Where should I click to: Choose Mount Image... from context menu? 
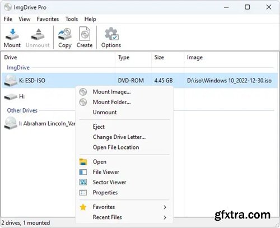pyautogui.click(x=124, y=92)
